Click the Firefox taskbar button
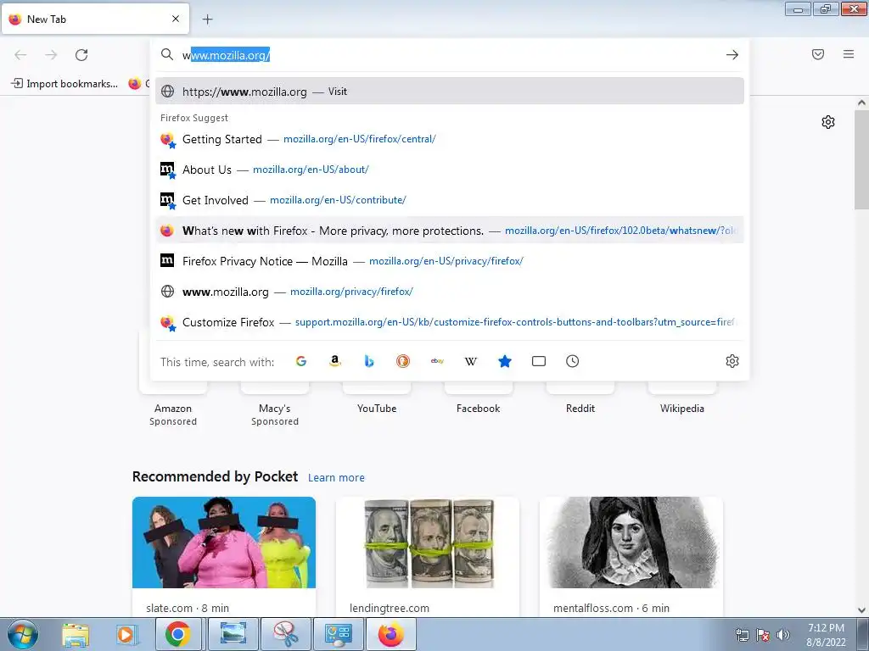This screenshot has height=651, width=869. pyautogui.click(x=390, y=634)
